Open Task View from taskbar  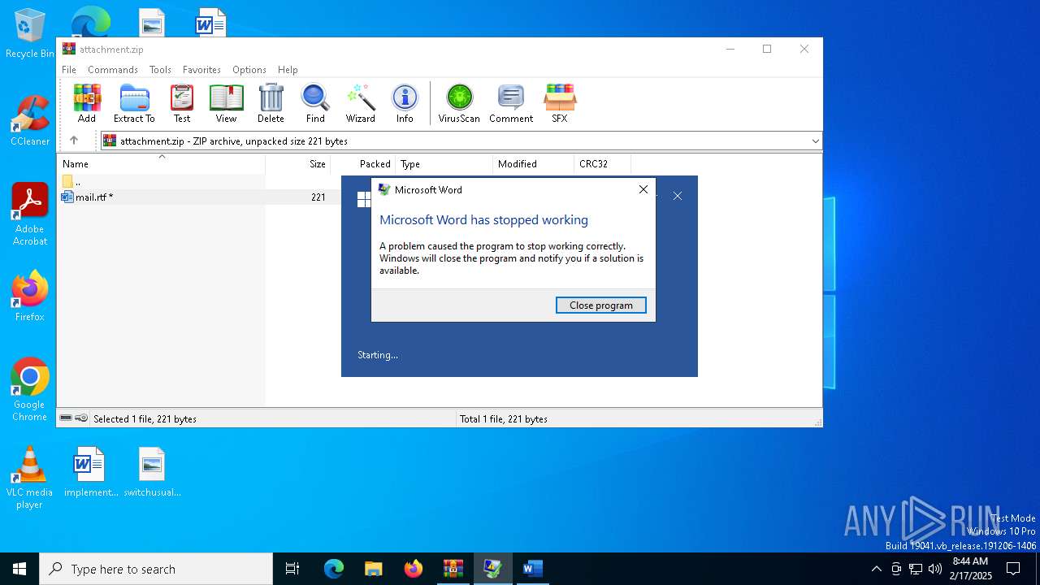292,569
